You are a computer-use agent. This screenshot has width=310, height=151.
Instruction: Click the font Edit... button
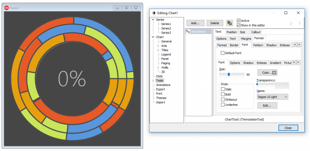(x=267, y=105)
